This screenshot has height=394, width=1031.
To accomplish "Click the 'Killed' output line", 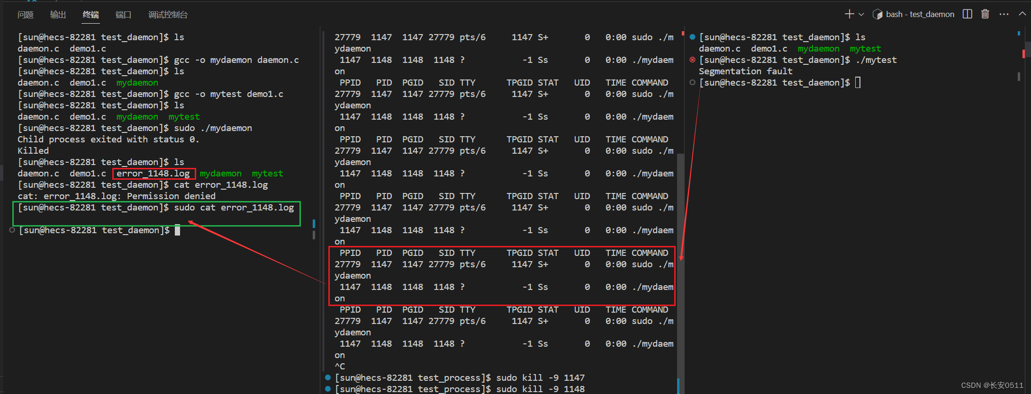I will coord(33,151).
